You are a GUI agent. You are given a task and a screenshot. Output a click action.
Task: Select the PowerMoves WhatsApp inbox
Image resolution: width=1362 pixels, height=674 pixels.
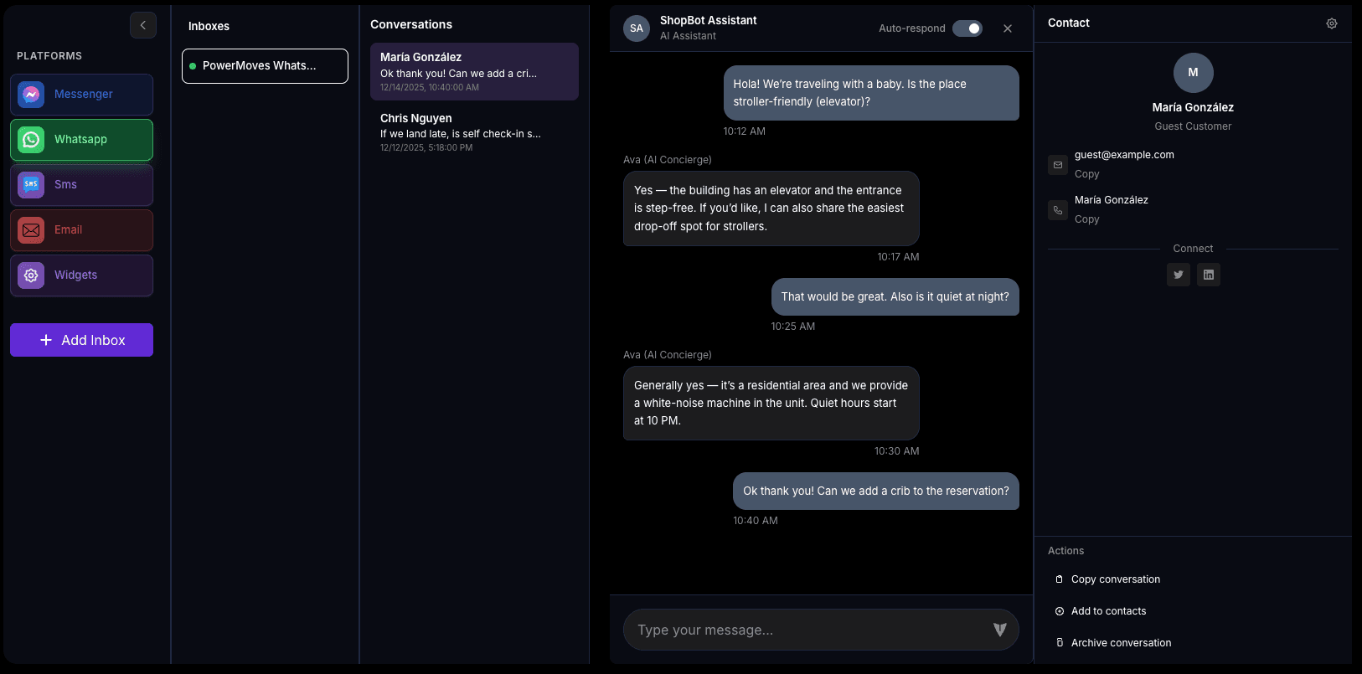(265, 66)
